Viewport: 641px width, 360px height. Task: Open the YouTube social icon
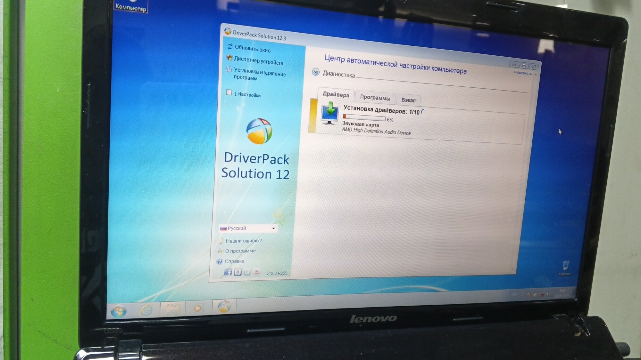pyautogui.click(x=256, y=272)
